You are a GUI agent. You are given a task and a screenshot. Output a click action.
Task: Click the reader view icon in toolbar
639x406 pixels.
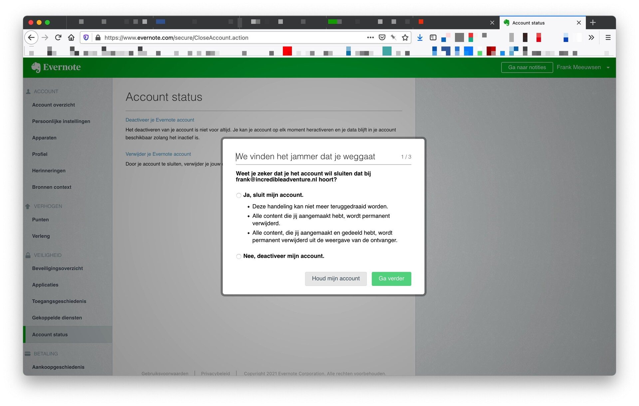[433, 37]
